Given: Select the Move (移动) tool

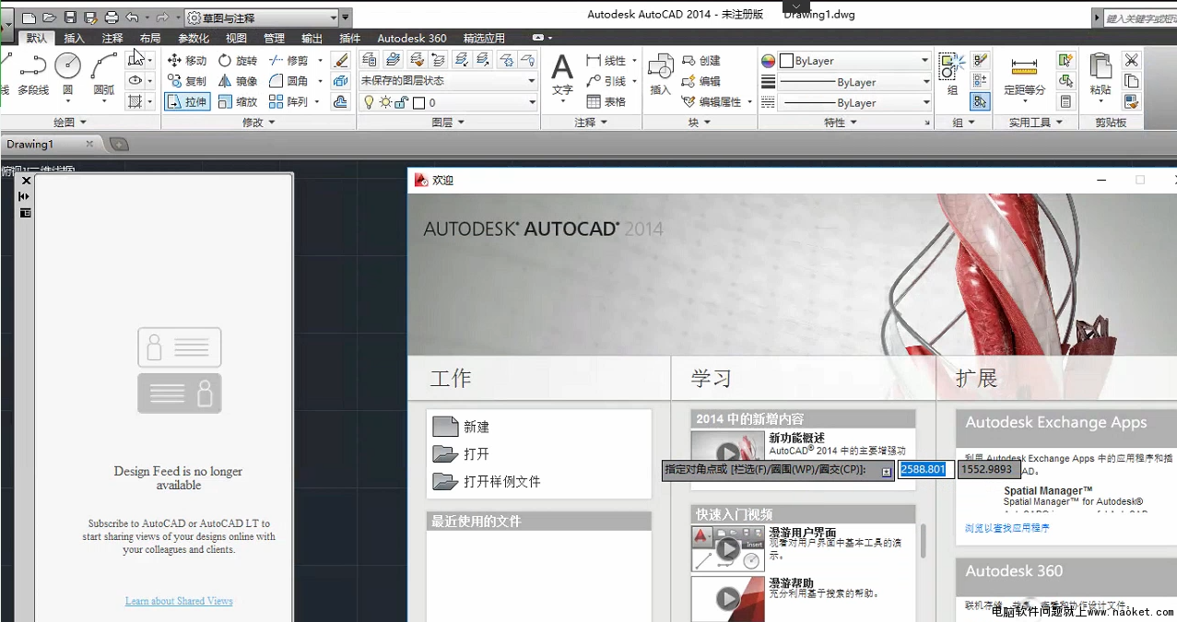Looking at the screenshot, I should point(187,60).
